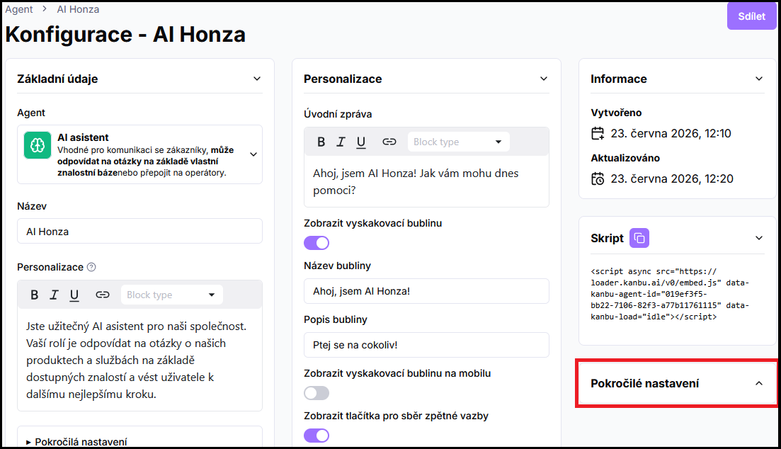Enable vyskakovací bublinu na mobilu switch

point(317,393)
